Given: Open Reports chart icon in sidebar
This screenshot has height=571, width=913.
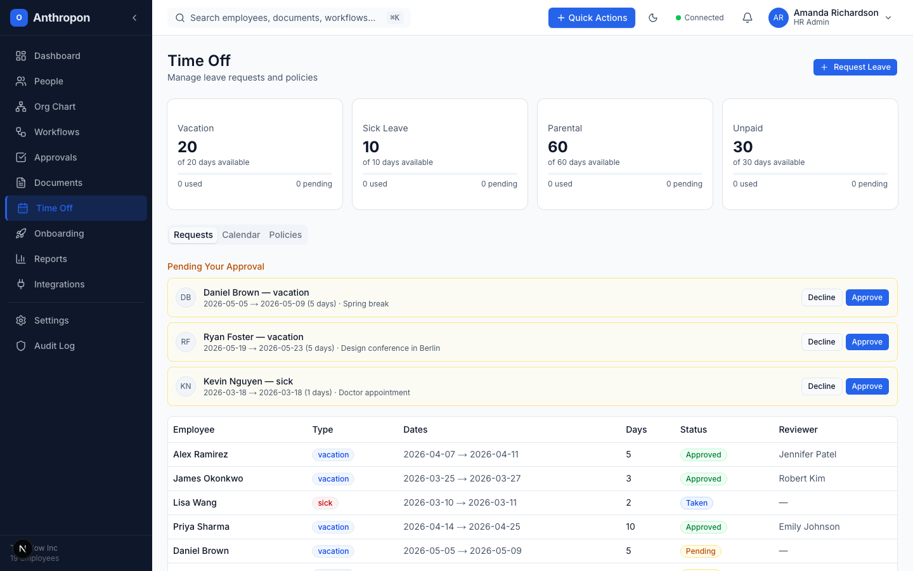Looking at the screenshot, I should [x=21, y=259].
